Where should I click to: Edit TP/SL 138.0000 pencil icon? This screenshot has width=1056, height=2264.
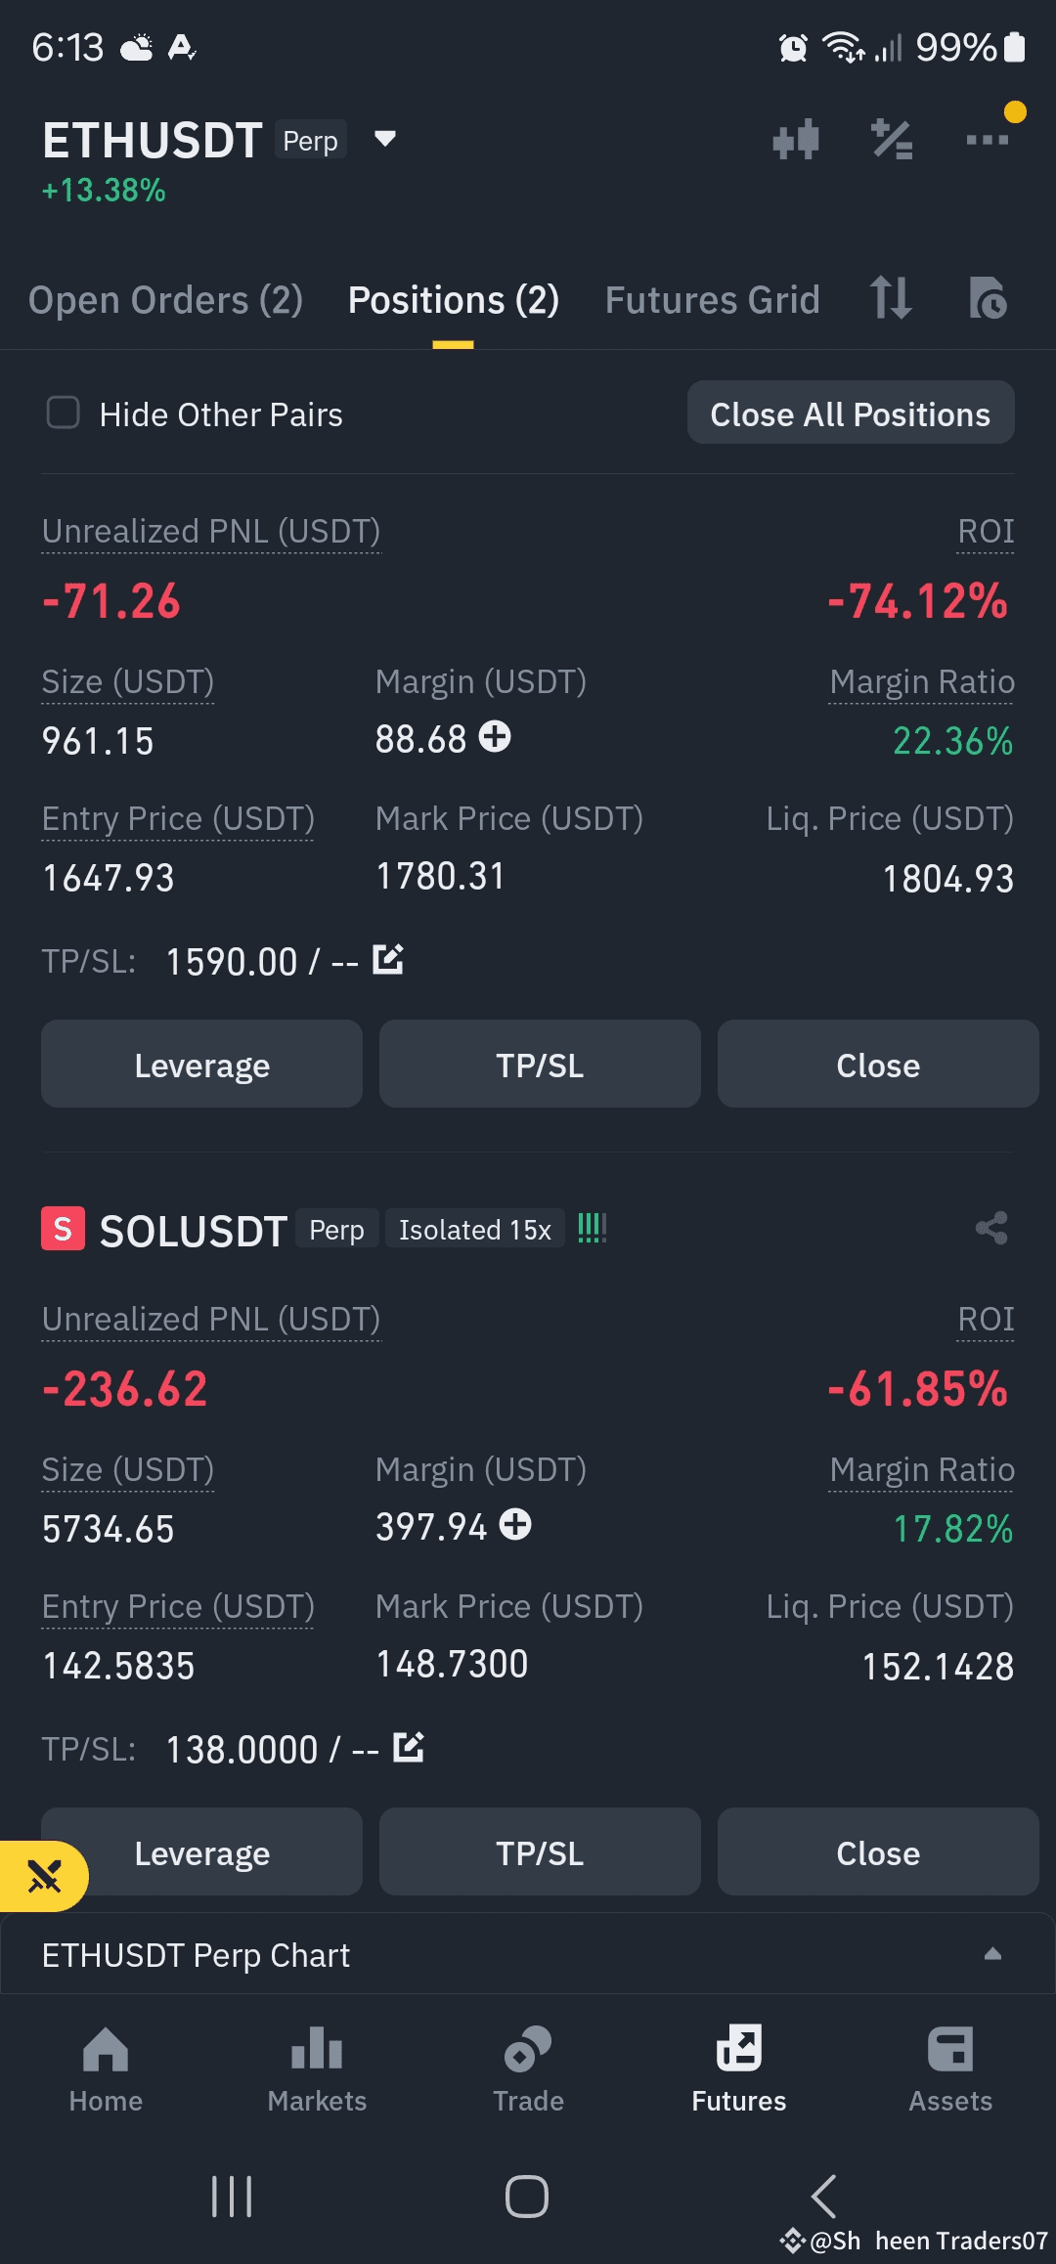(409, 1747)
